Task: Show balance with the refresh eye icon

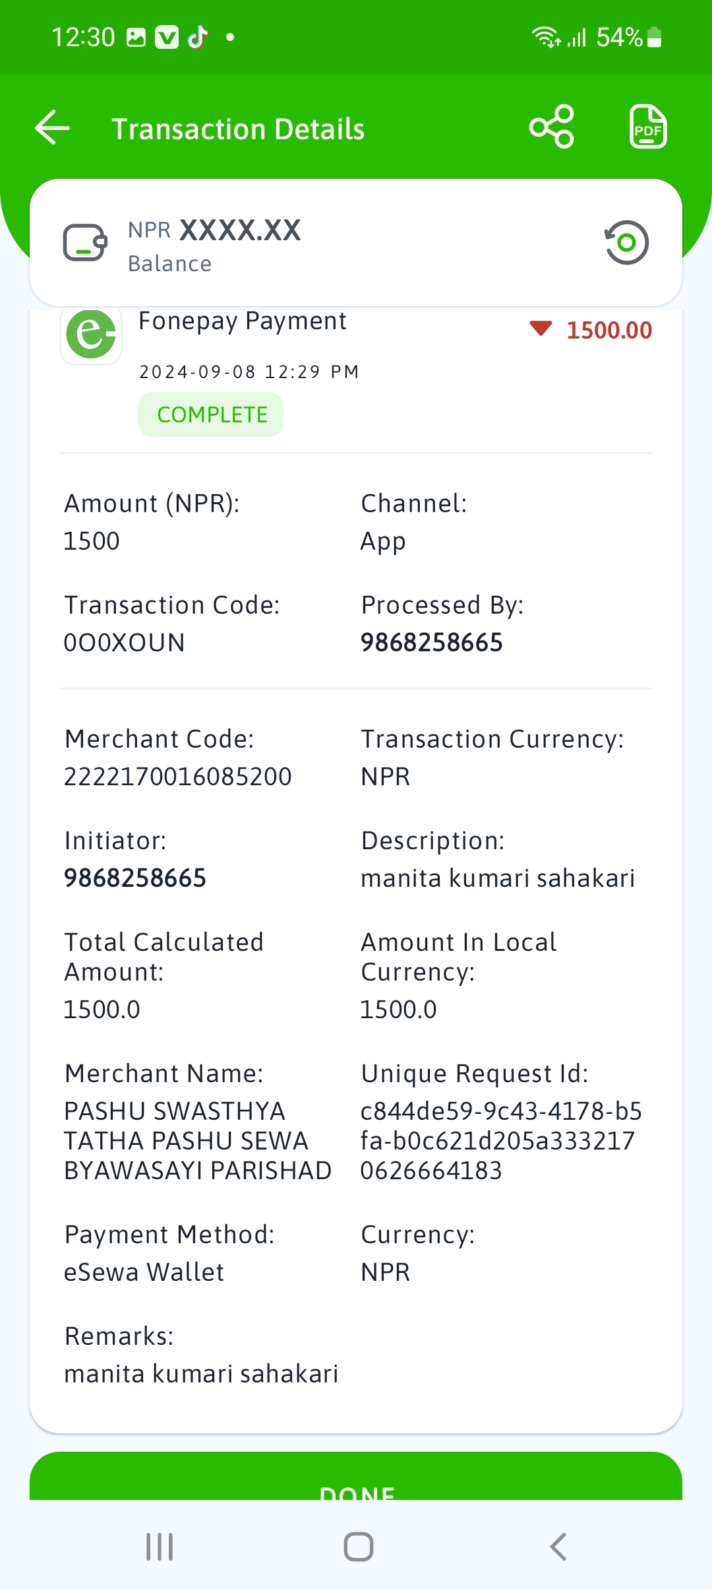Action: click(626, 242)
